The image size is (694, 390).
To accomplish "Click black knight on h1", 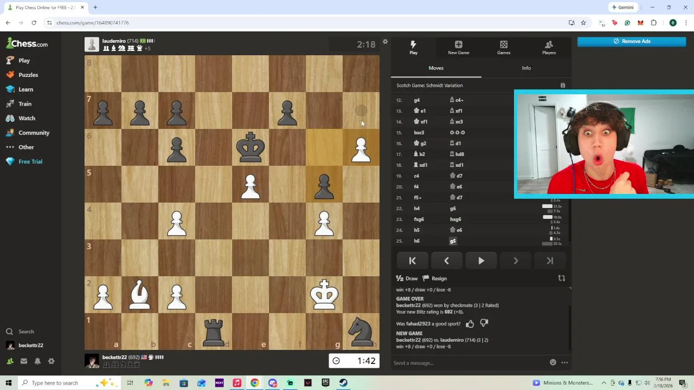I will pyautogui.click(x=361, y=331).
